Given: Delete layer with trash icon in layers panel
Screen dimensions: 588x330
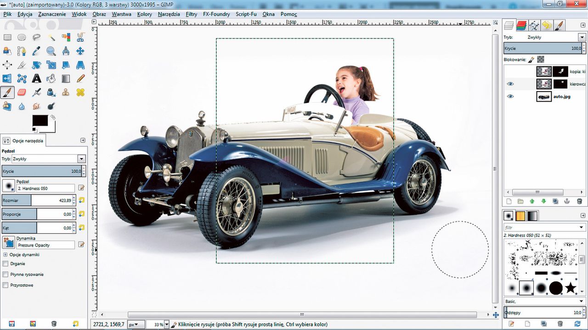Looking at the screenshot, I should (x=579, y=201).
